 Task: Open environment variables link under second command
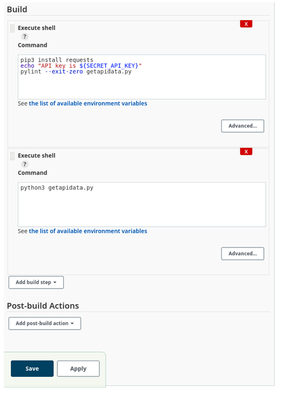point(88,231)
